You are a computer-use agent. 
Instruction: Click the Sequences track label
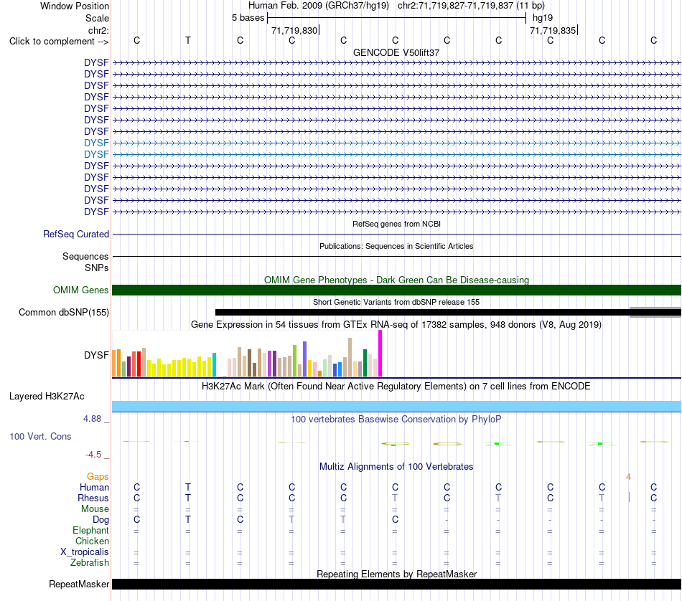pos(85,256)
